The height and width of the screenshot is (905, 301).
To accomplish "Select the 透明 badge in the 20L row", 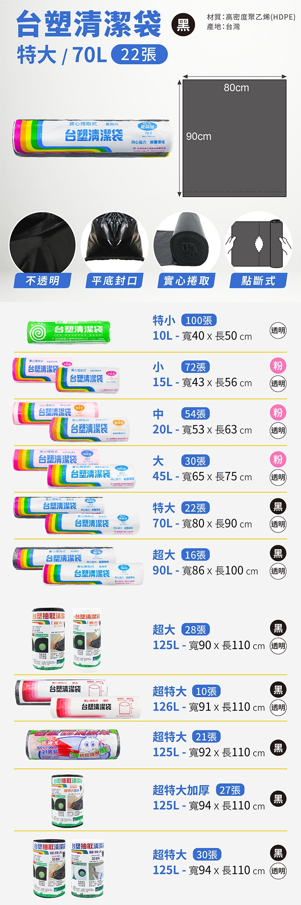I will pos(278,430).
